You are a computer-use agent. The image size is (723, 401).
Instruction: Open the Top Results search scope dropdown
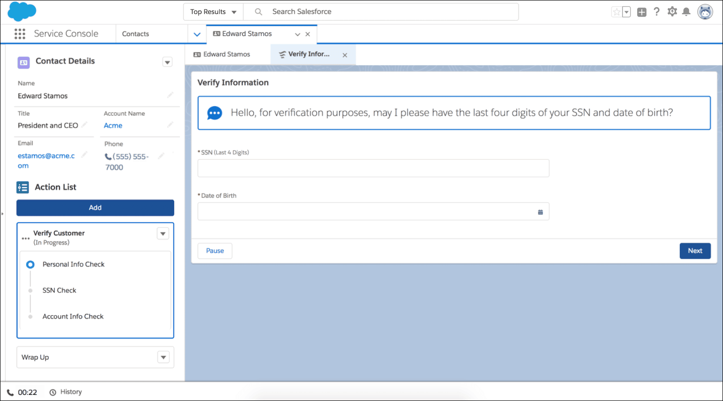213,12
